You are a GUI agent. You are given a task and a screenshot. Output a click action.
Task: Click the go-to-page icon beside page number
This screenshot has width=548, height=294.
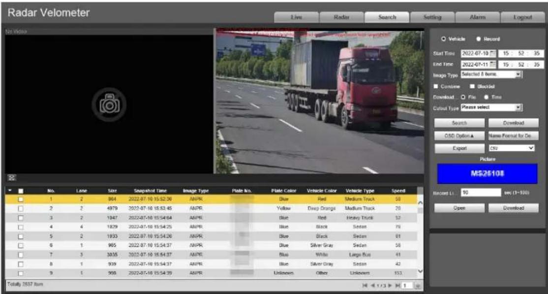coord(417,286)
